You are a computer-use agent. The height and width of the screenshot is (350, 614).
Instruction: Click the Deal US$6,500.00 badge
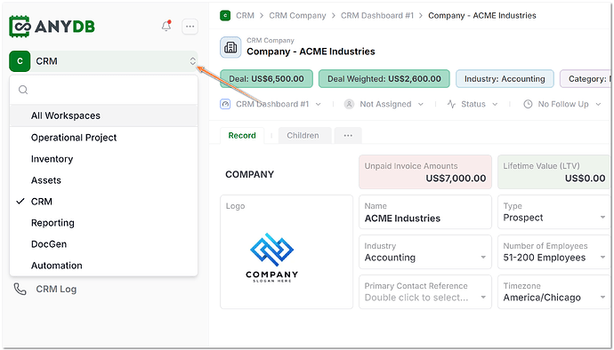click(266, 79)
